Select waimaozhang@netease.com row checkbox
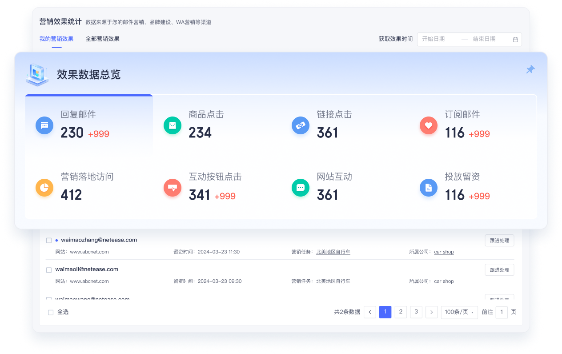 tap(48, 239)
